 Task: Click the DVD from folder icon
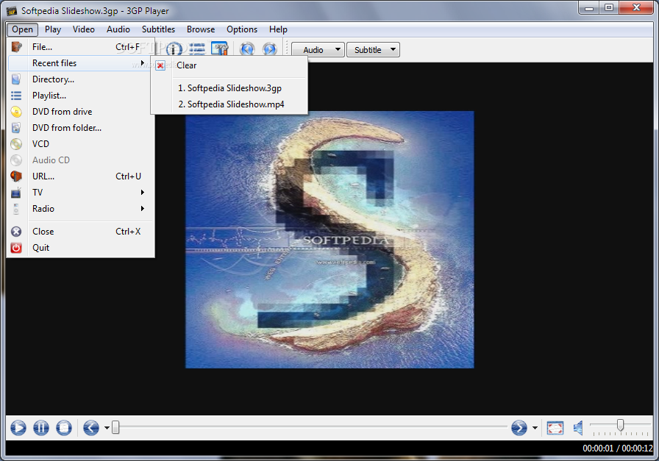click(x=16, y=128)
